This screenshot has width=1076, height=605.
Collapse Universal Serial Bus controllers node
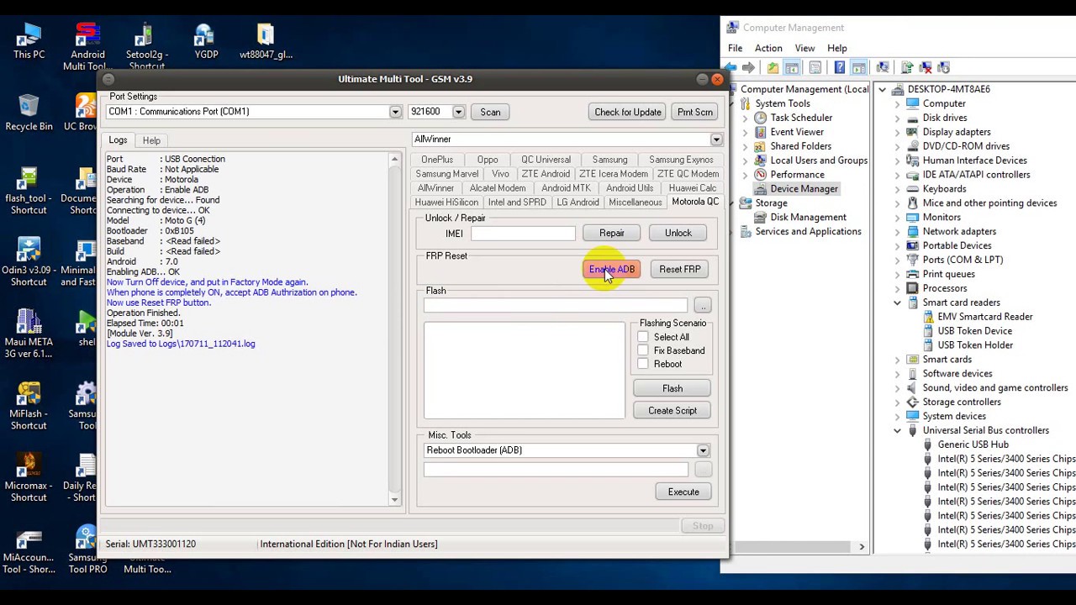[898, 430]
